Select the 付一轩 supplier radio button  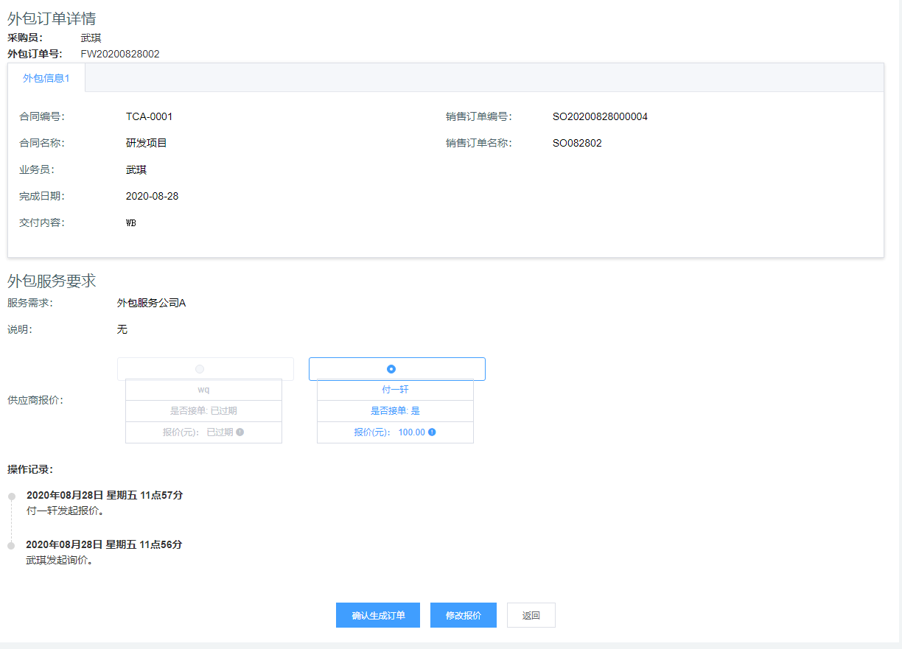tap(391, 369)
